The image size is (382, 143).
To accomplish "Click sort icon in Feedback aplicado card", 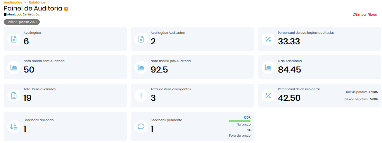I will (x=14, y=126).
